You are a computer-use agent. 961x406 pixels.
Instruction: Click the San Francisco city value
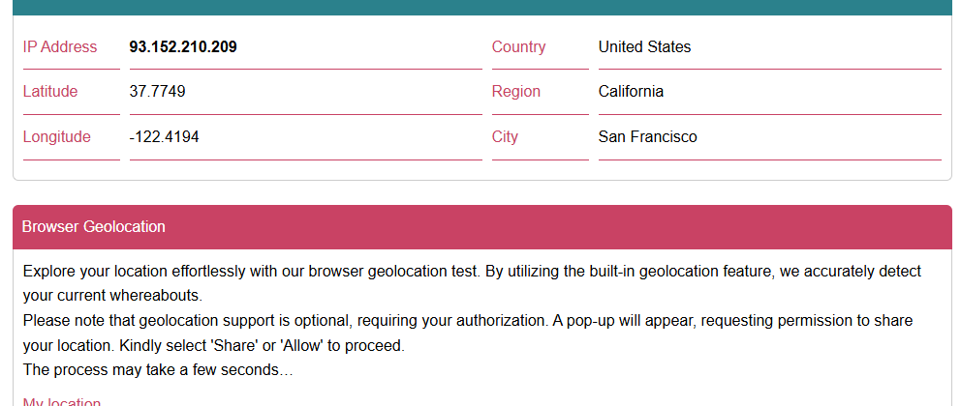tap(647, 137)
